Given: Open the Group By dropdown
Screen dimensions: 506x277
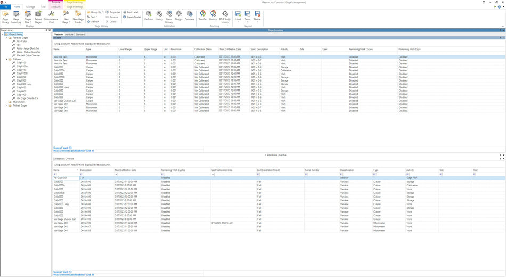Looking at the screenshot, I should [x=95, y=12].
